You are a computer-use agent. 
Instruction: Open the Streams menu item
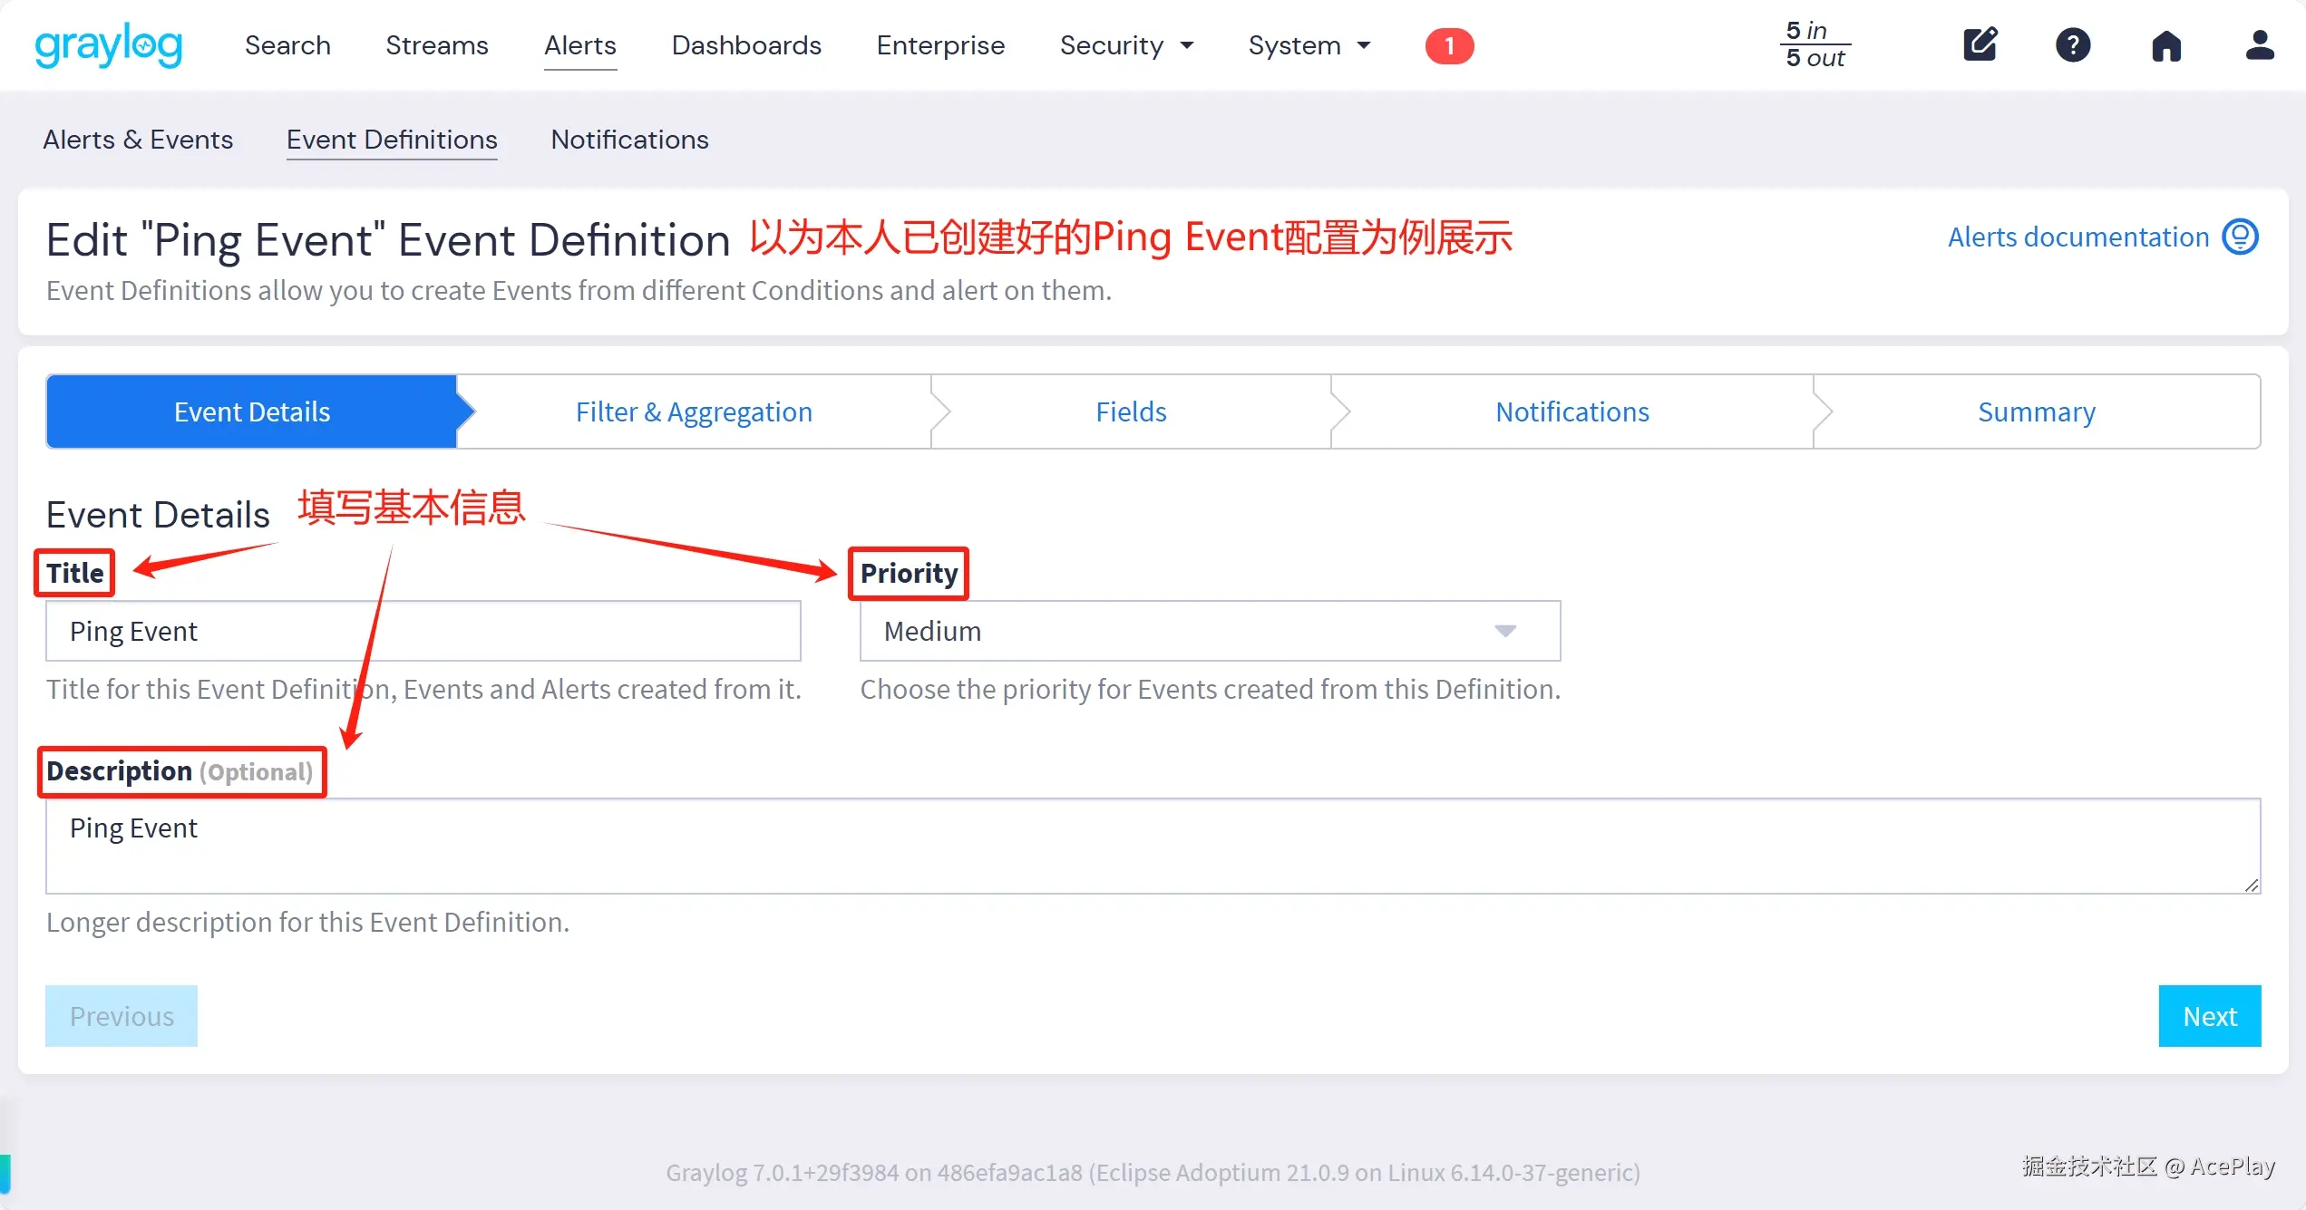coord(436,45)
